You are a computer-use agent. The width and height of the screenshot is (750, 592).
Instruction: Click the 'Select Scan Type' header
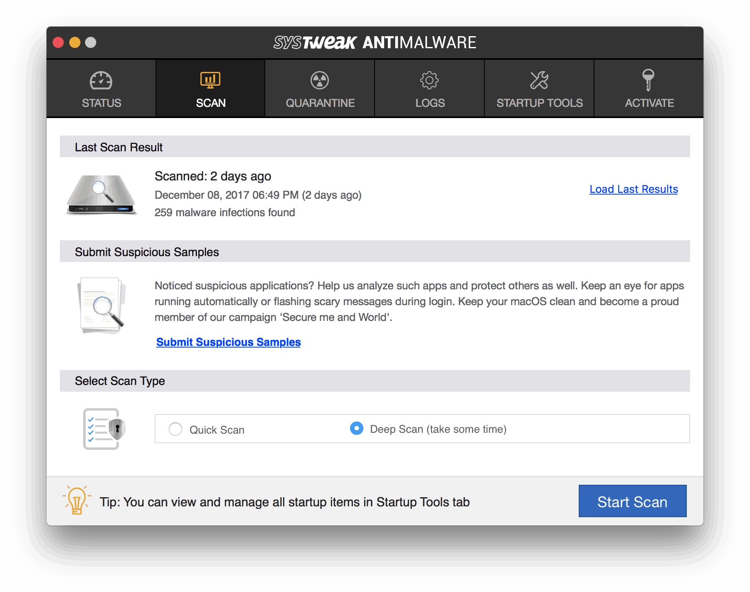pyautogui.click(x=120, y=381)
